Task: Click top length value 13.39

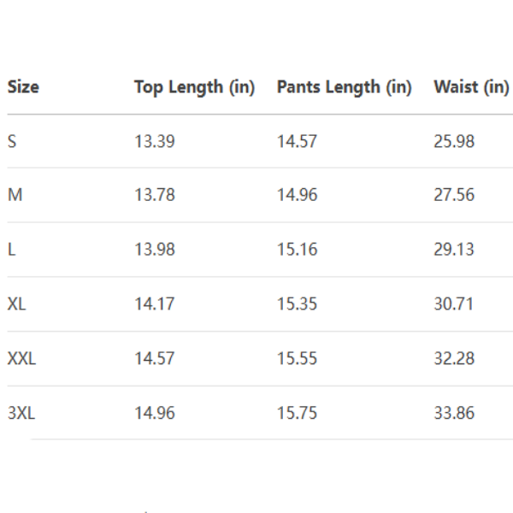Action: 154,141
